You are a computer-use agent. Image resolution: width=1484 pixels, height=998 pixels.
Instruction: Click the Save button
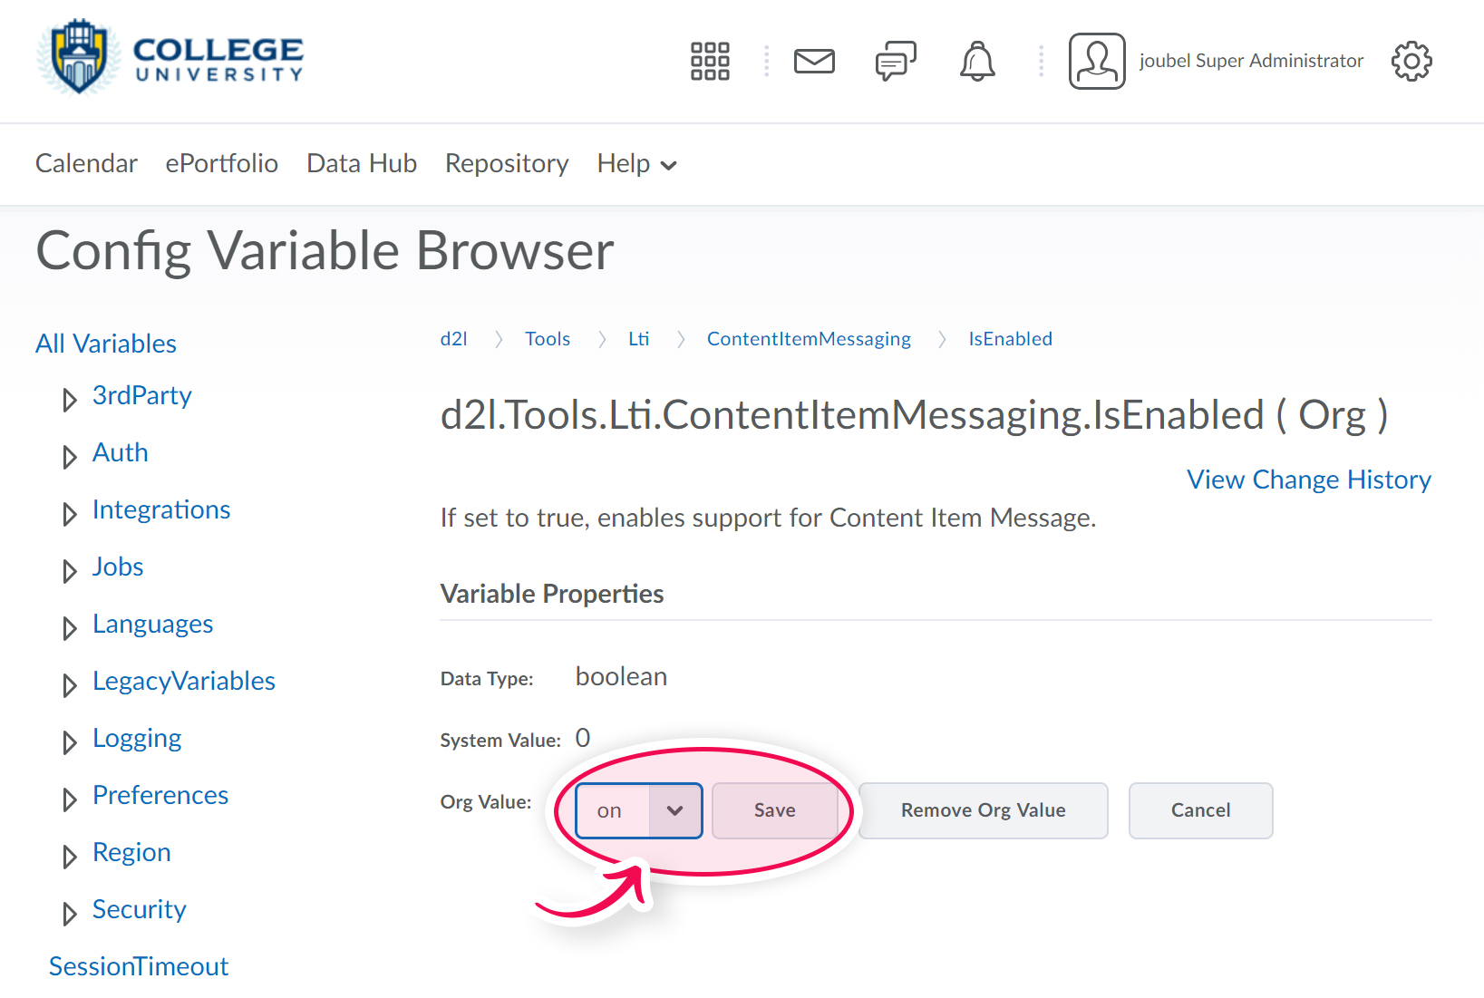[x=775, y=810]
